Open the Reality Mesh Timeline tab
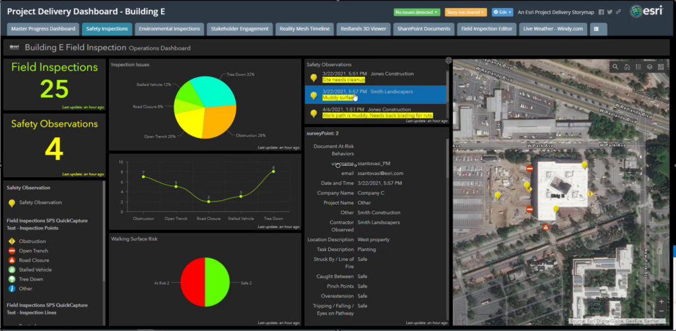The width and height of the screenshot is (676, 331). coord(304,29)
